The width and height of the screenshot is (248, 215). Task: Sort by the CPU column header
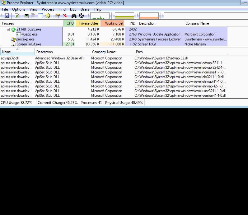[x=69, y=23]
